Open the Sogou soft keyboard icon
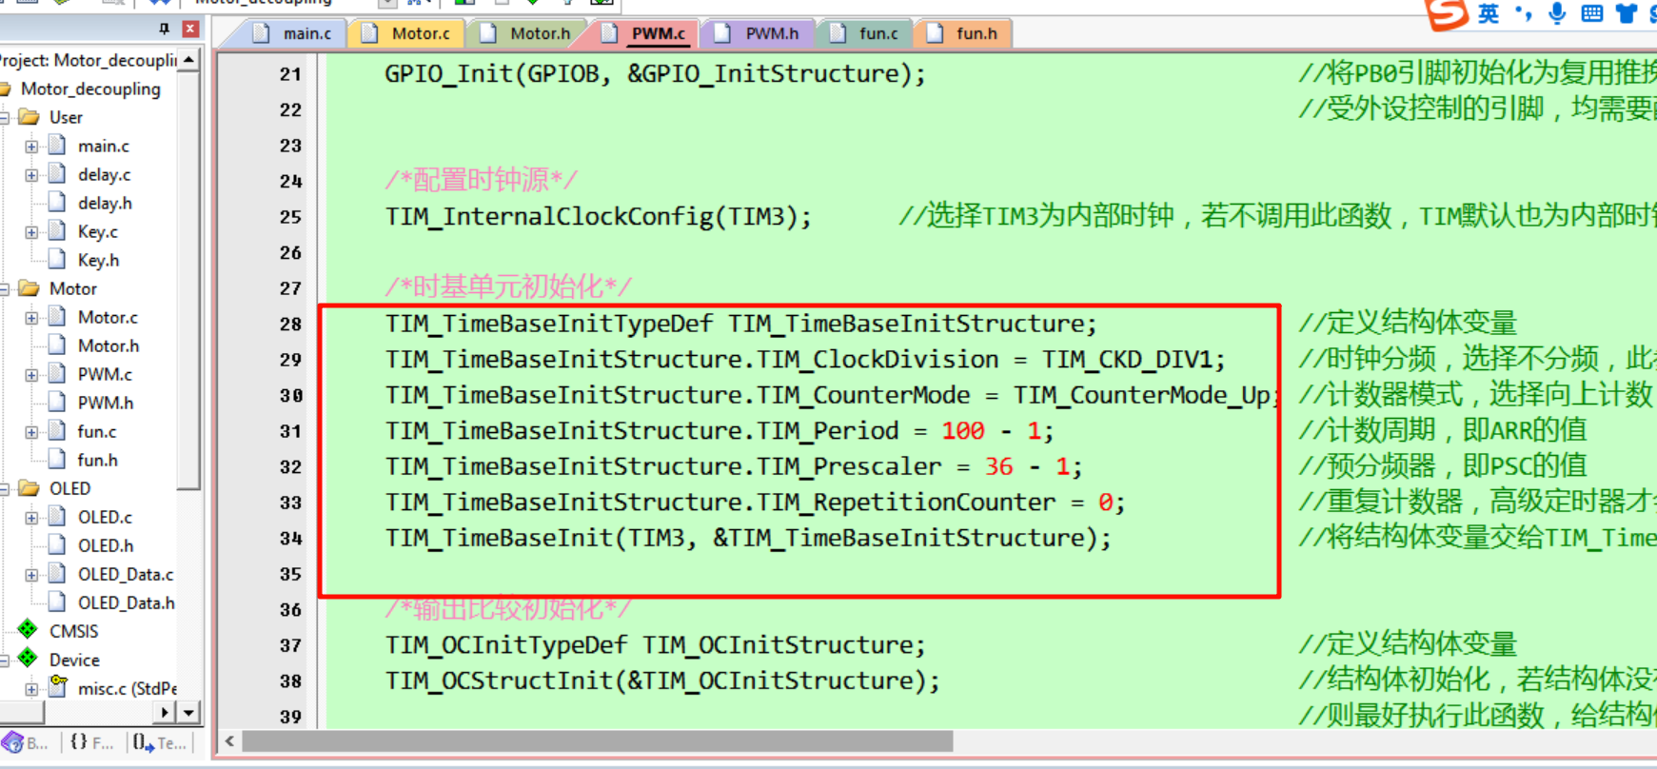The image size is (1657, 769). point(1592,13)
